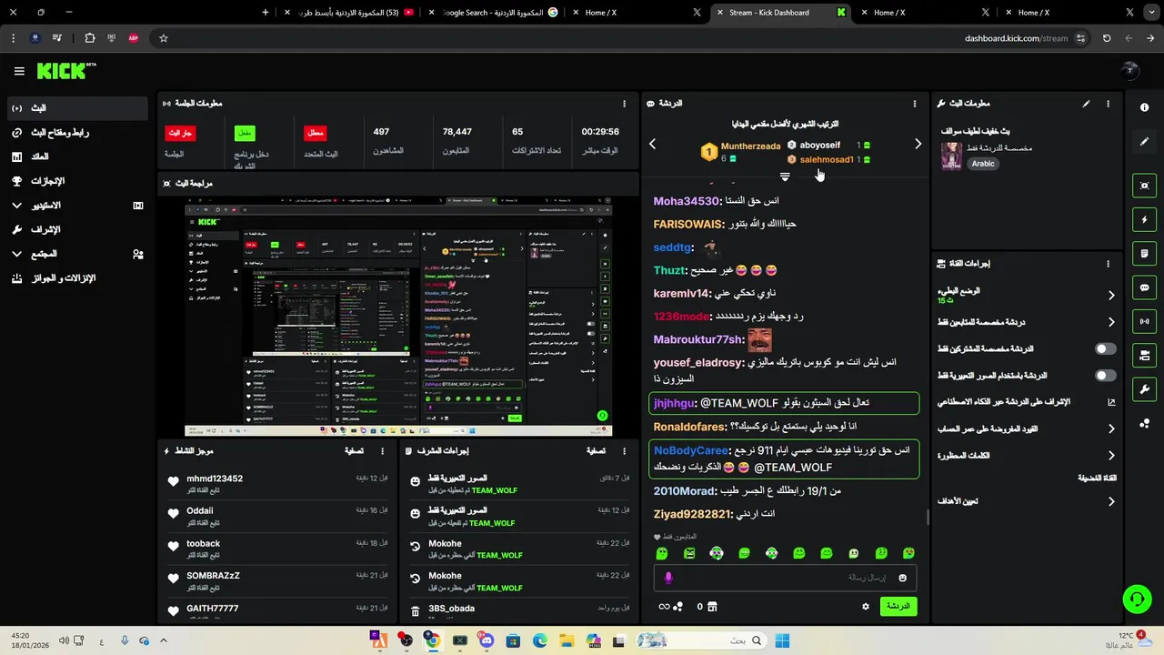This screenshot has width=1164, height=655.
Task: Send chat with green الدردشة button
Action: click(898, 606)
